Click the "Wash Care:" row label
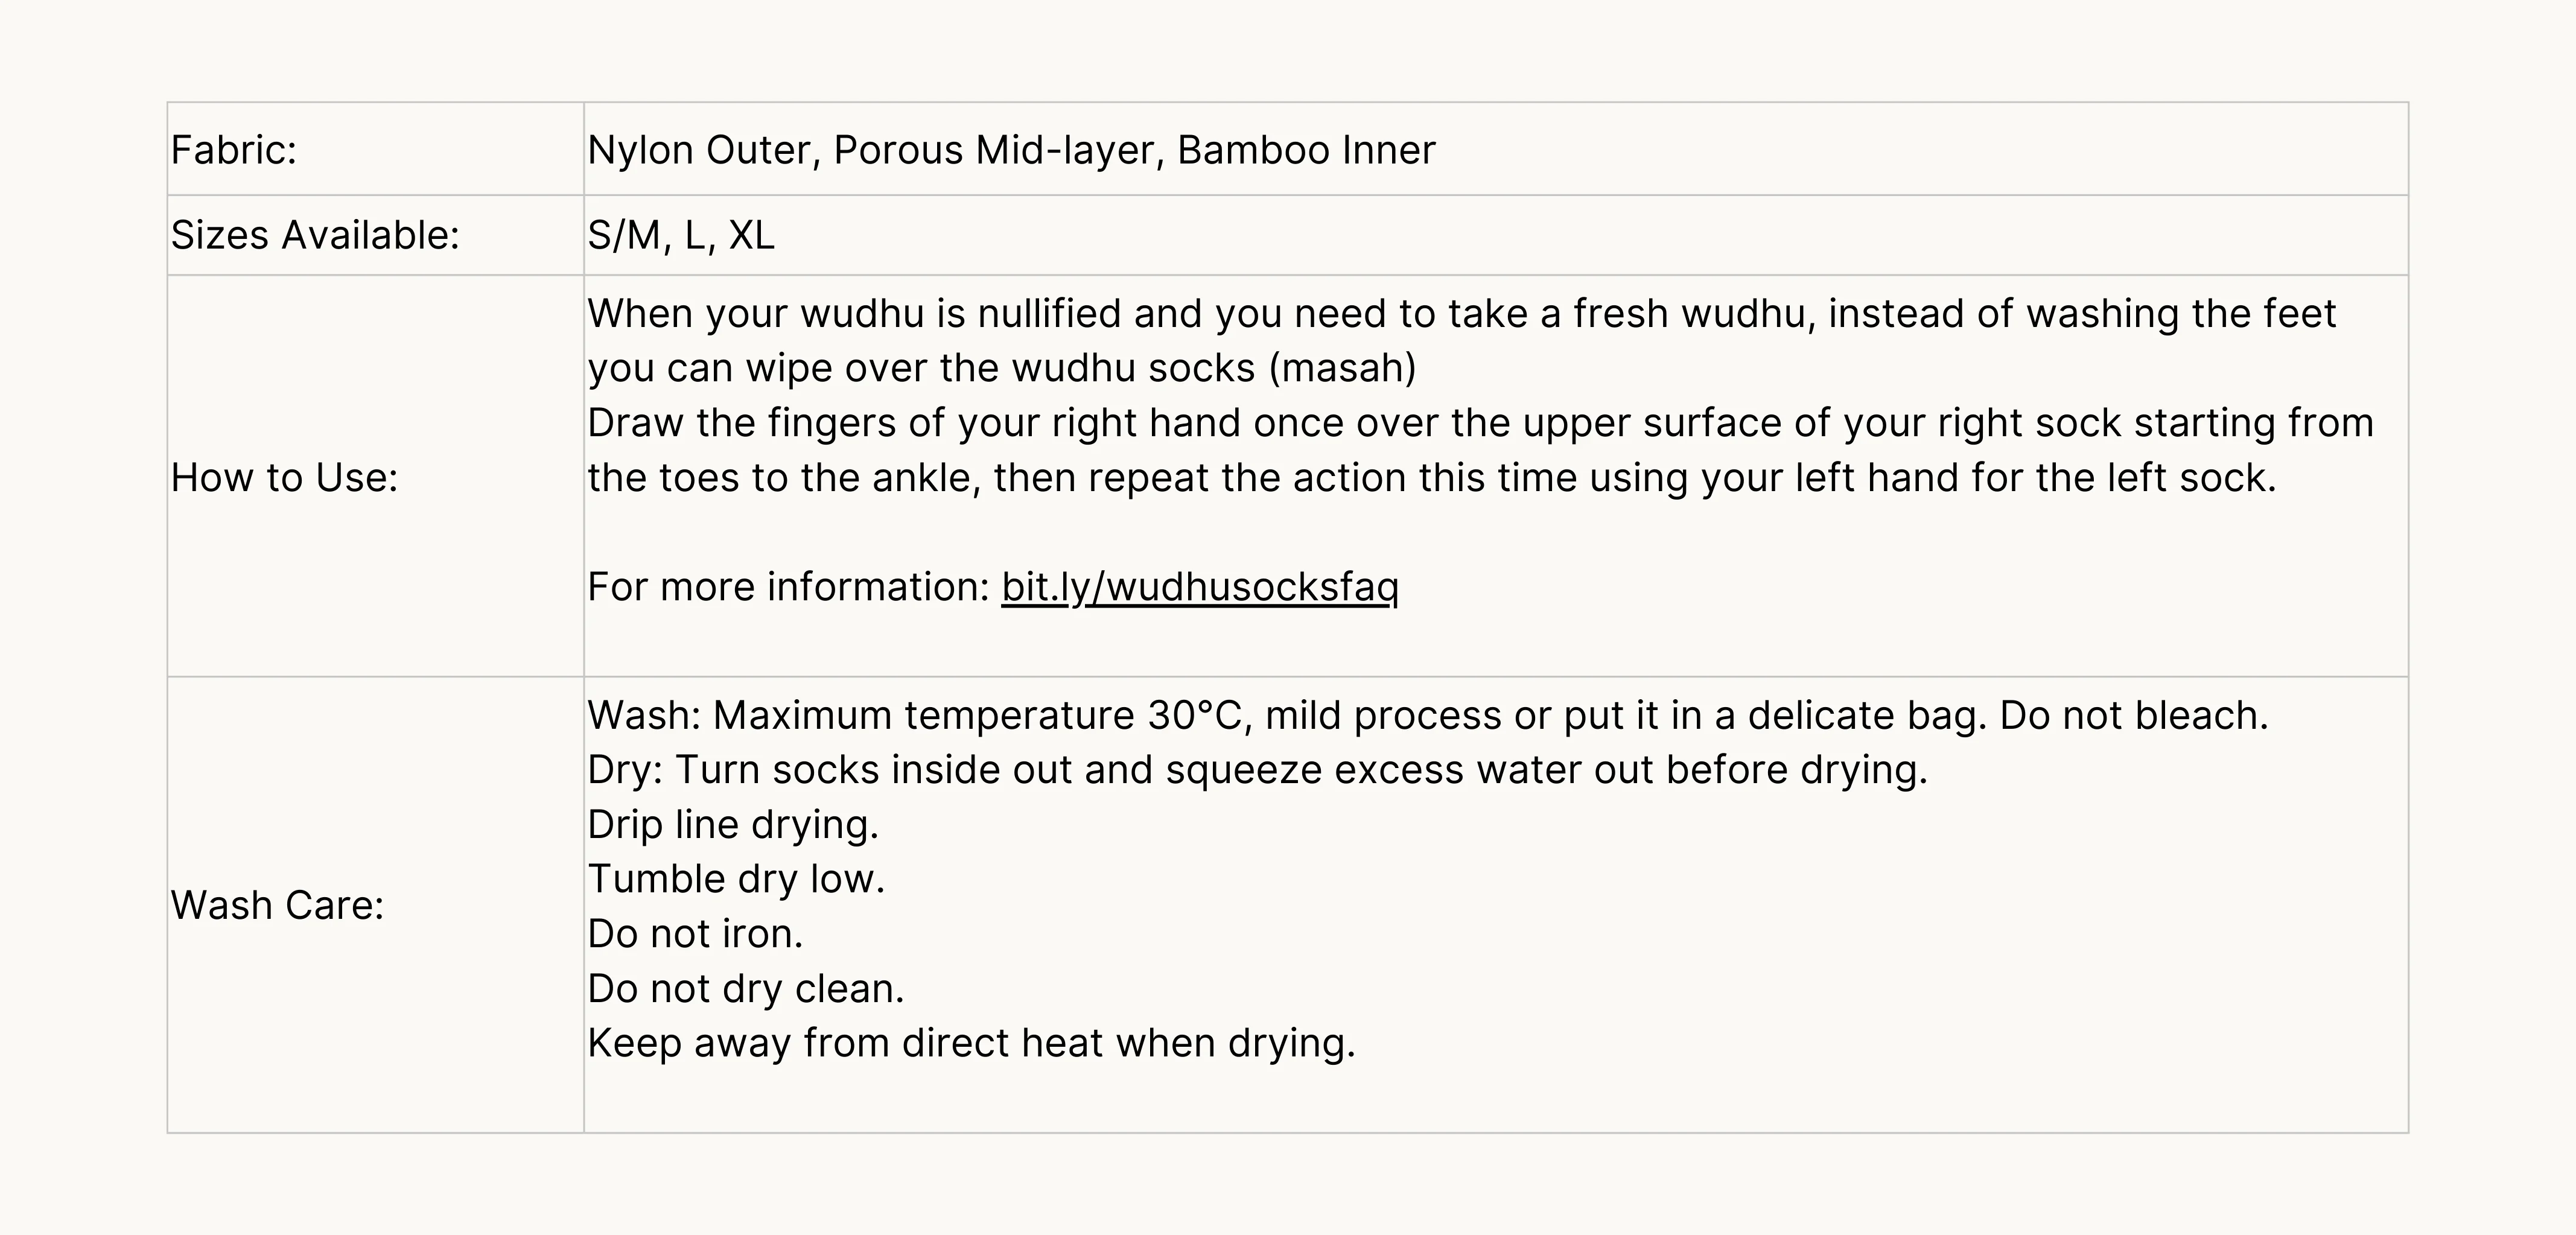The height and width of the screenshot is (1235, 2576). 277,905
